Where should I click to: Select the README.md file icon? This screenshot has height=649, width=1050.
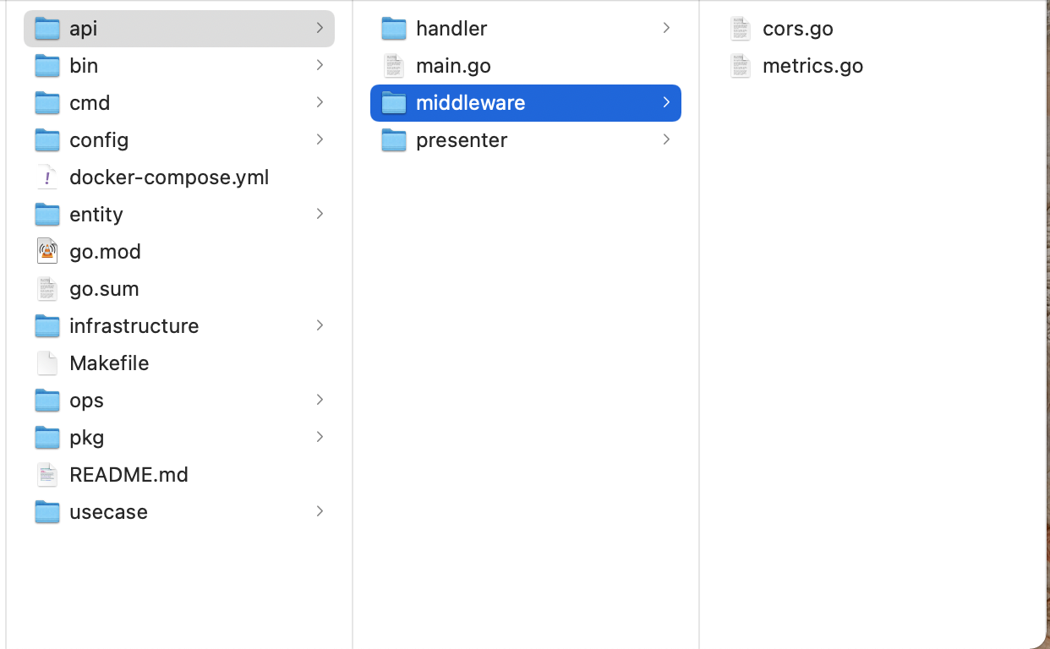(47, 475)
